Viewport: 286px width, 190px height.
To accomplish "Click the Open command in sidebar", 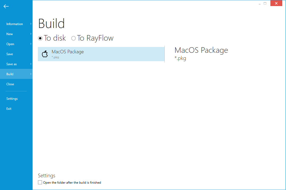I will 10,44.
